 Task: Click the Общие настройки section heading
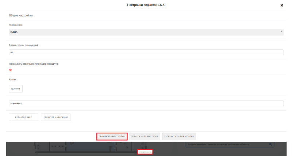tap(21, 15)
